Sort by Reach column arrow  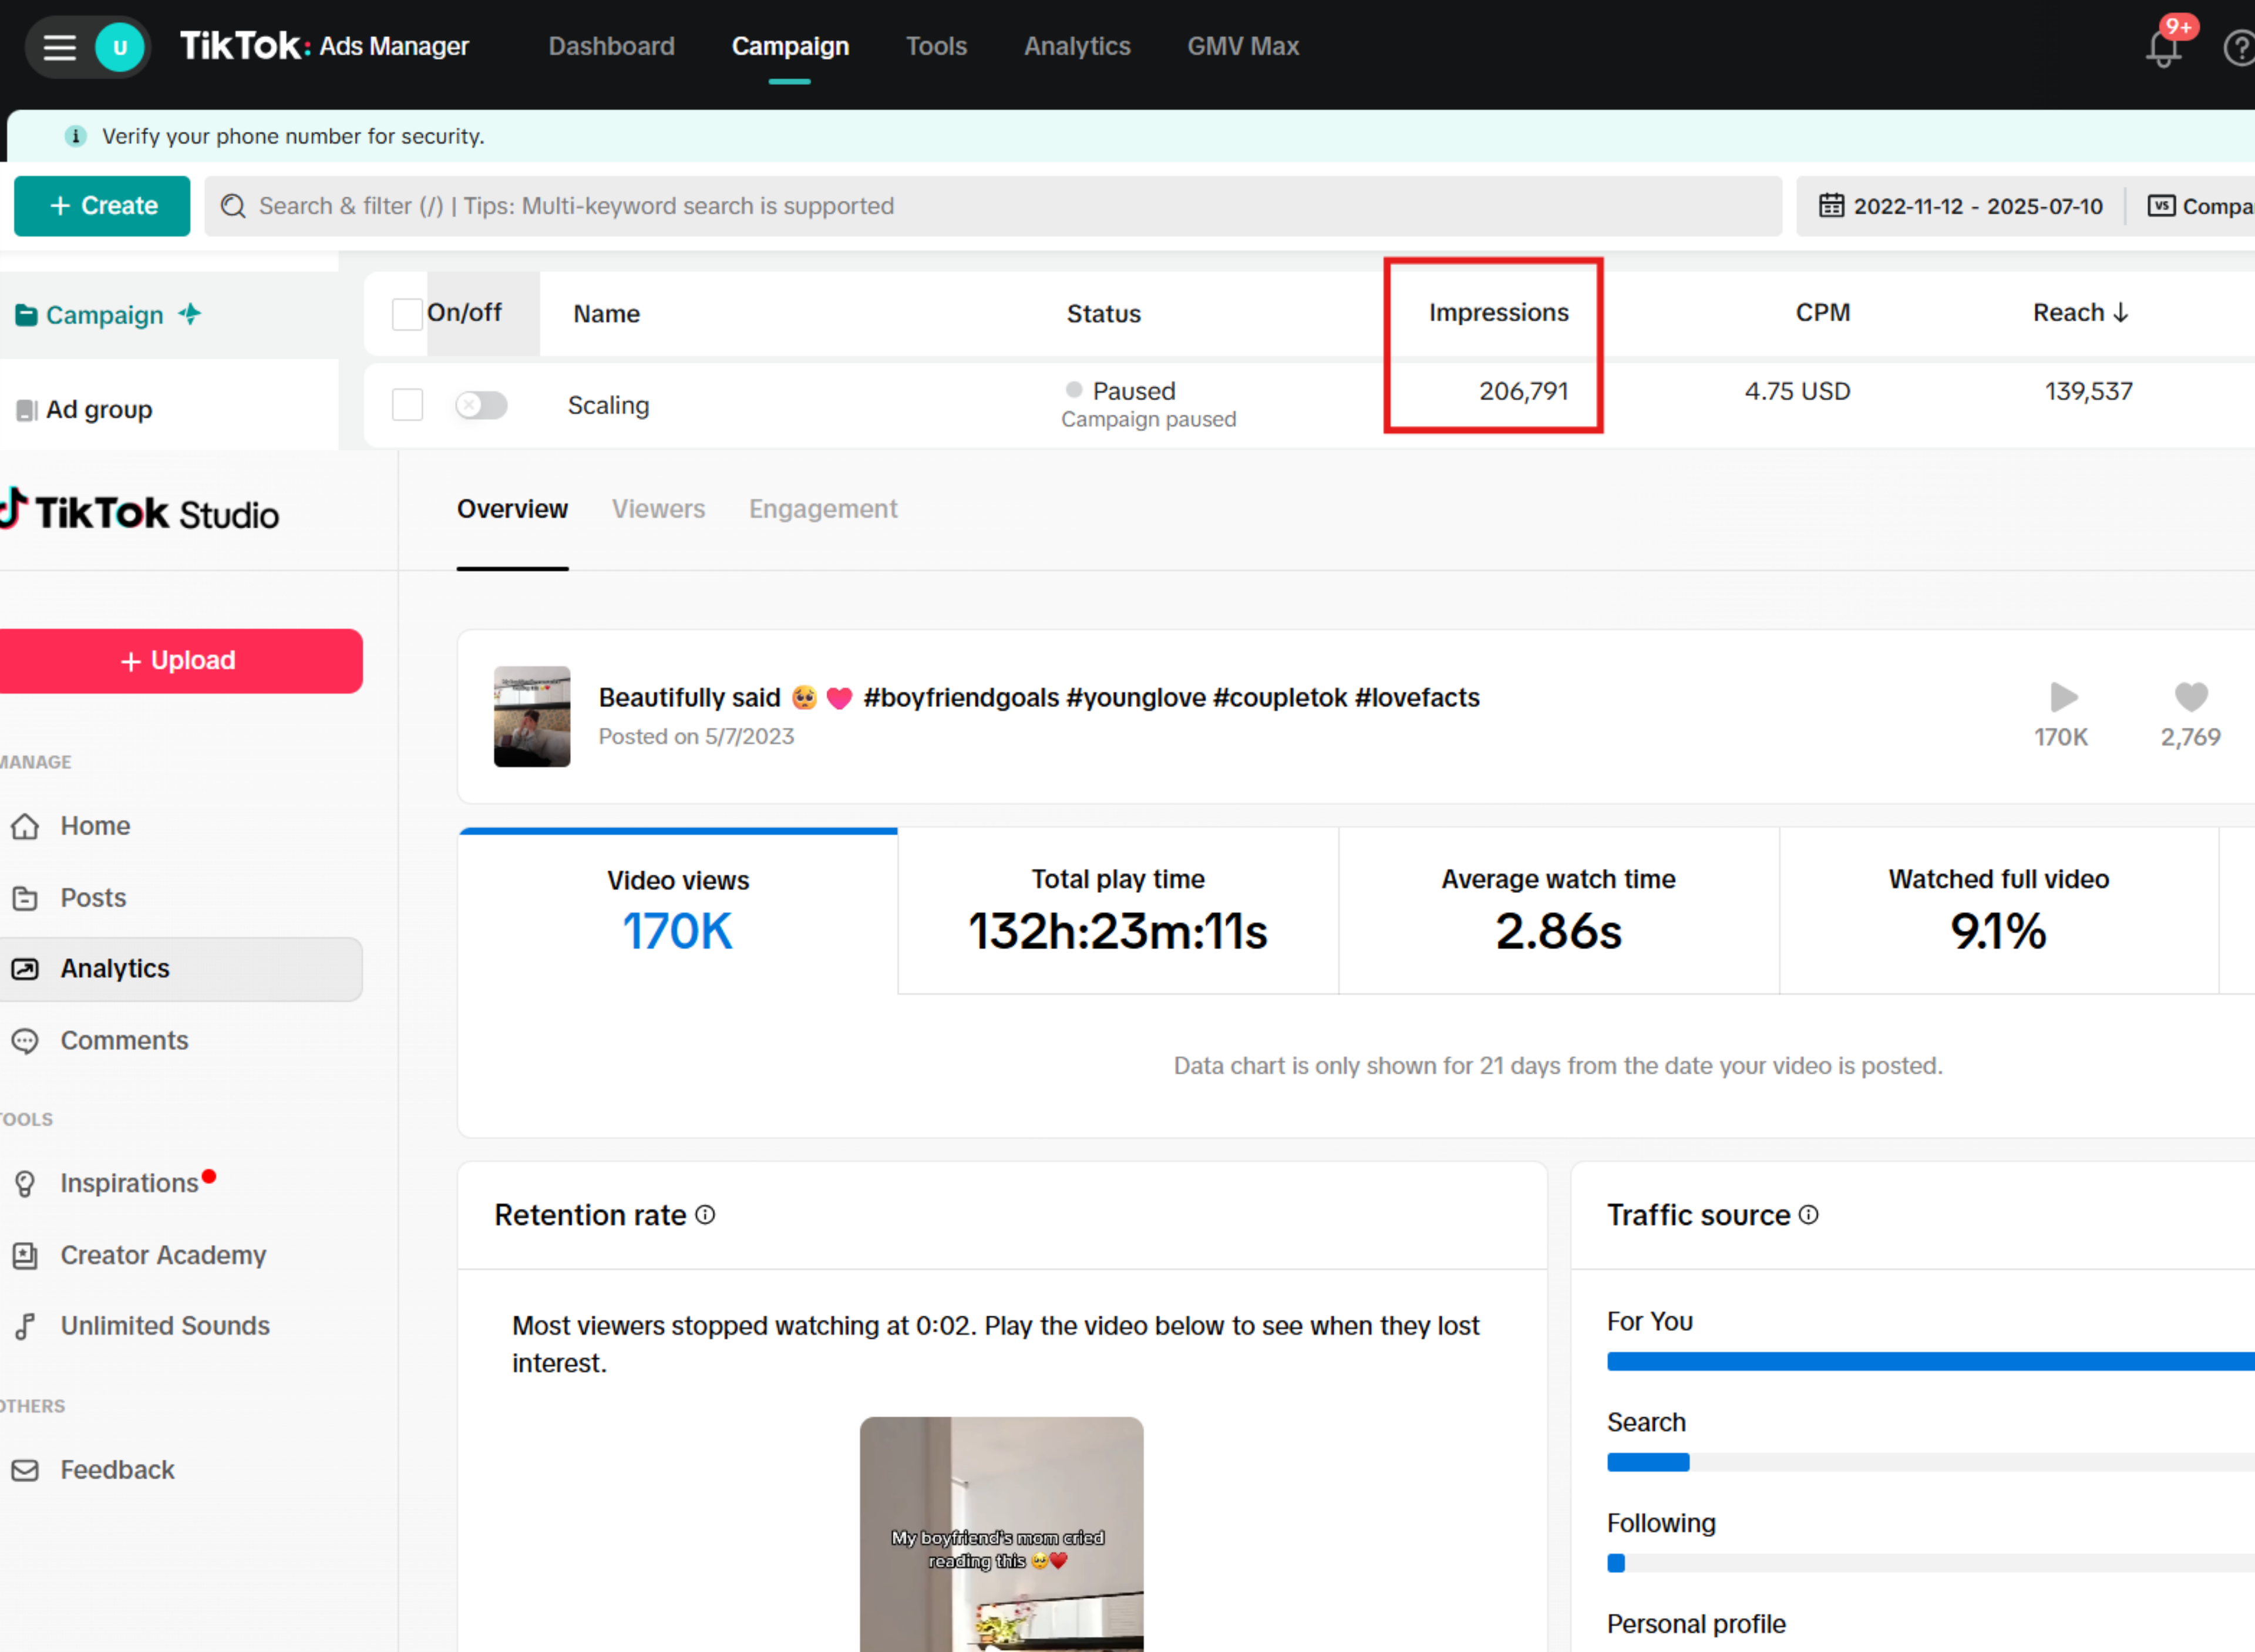[x=2120, y=313]
